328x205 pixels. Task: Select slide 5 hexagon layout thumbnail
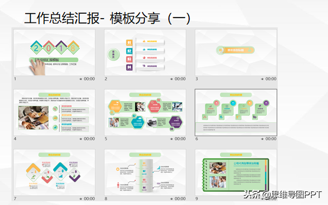point(145,113)
